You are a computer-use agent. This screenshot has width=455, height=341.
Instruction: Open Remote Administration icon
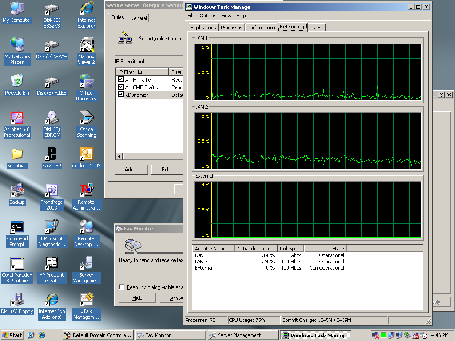[86, 197]
